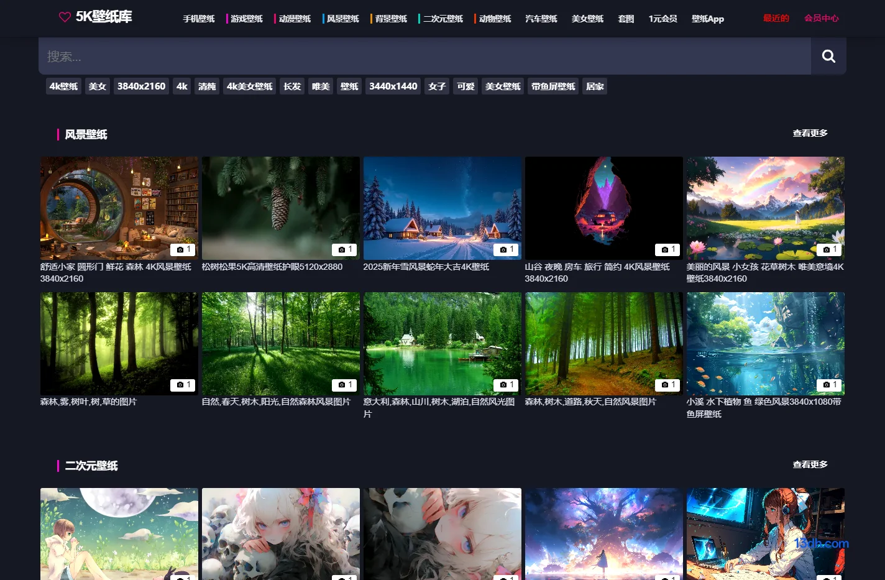Open title 松树松果5K高清壁纸护眼5120x2880
The width and height of the screenshot is (885, 580).
[x=272, y=267]
